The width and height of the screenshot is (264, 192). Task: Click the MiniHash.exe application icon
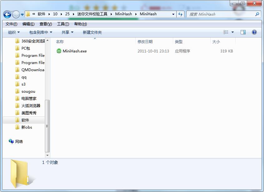tap(59, 51)
